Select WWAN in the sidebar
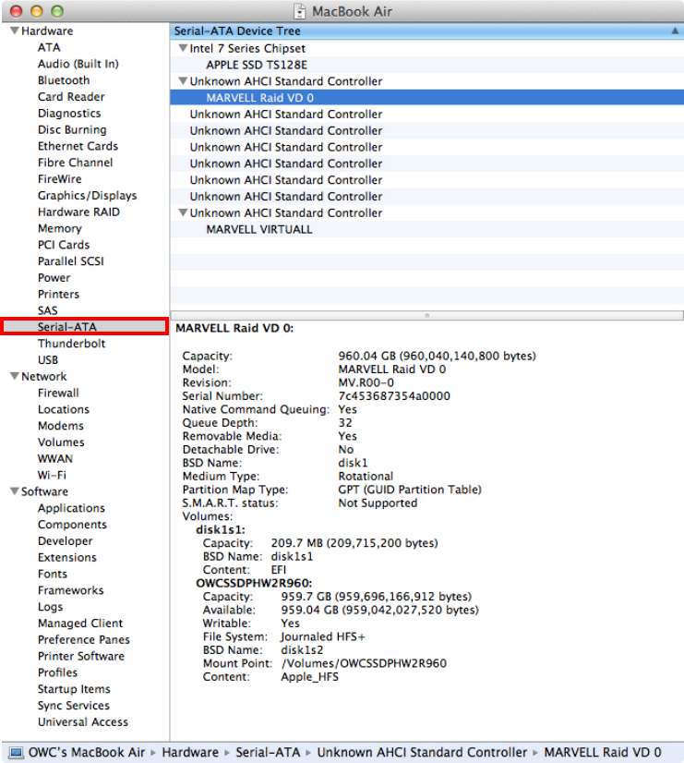684x763 pixels. point(55,459)
